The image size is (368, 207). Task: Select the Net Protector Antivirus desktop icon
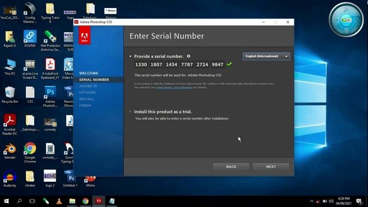coord(50,41)
